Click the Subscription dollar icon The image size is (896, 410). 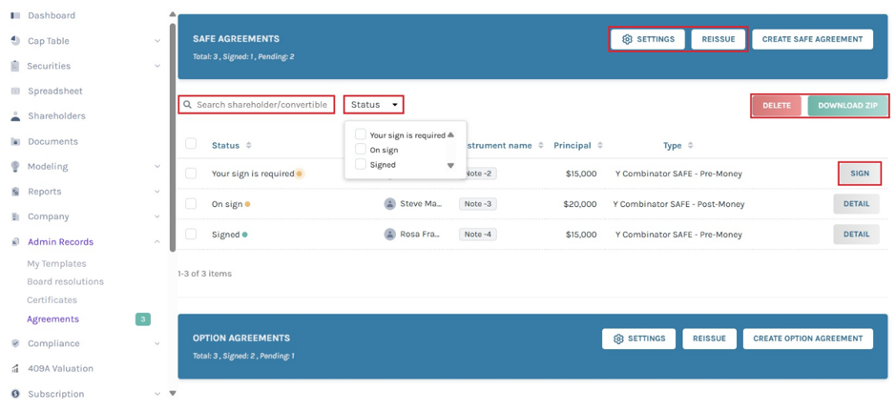[15, 394]
